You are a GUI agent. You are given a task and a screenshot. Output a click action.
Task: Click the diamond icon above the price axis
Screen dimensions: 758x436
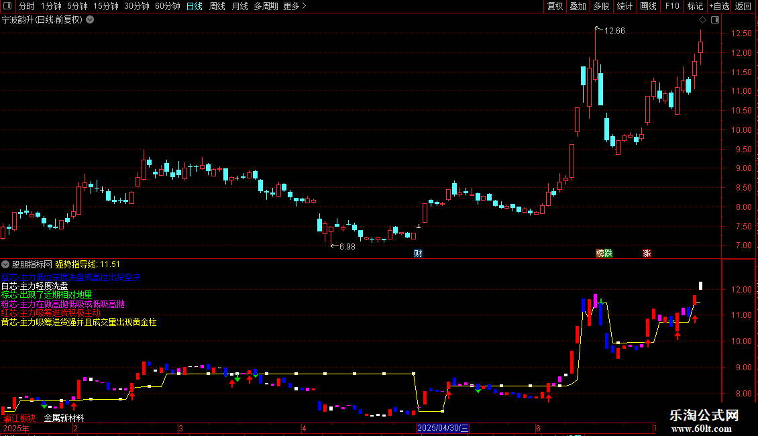coord(702,20)
